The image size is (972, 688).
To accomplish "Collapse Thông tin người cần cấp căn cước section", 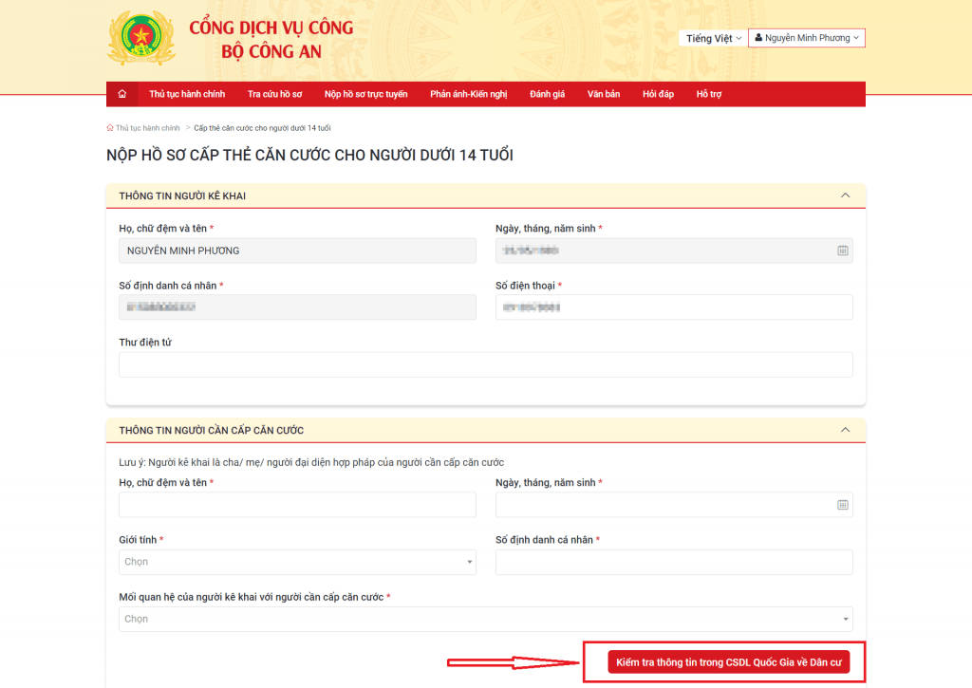I will click(845, 430).
